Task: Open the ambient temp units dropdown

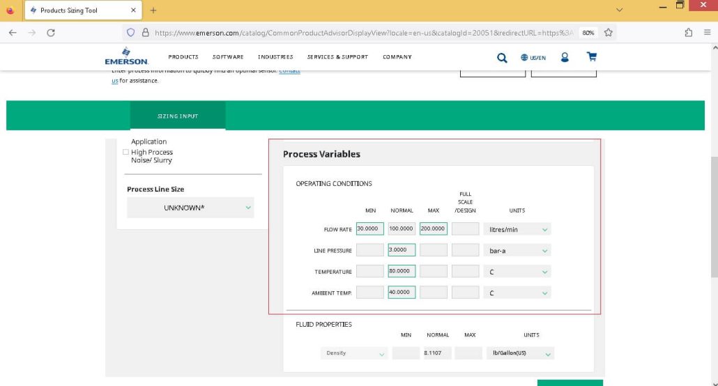Action: 517,293
